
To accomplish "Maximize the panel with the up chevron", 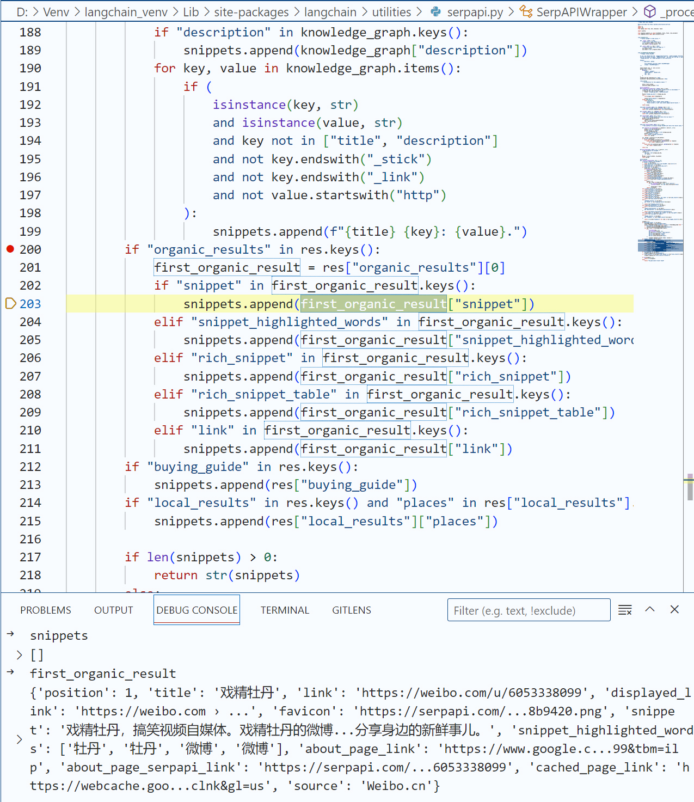I will 650,610.
